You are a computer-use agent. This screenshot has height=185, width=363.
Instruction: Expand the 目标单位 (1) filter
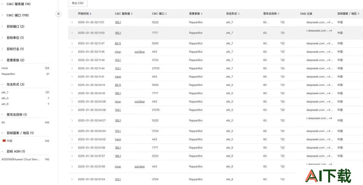pos(2,38)
